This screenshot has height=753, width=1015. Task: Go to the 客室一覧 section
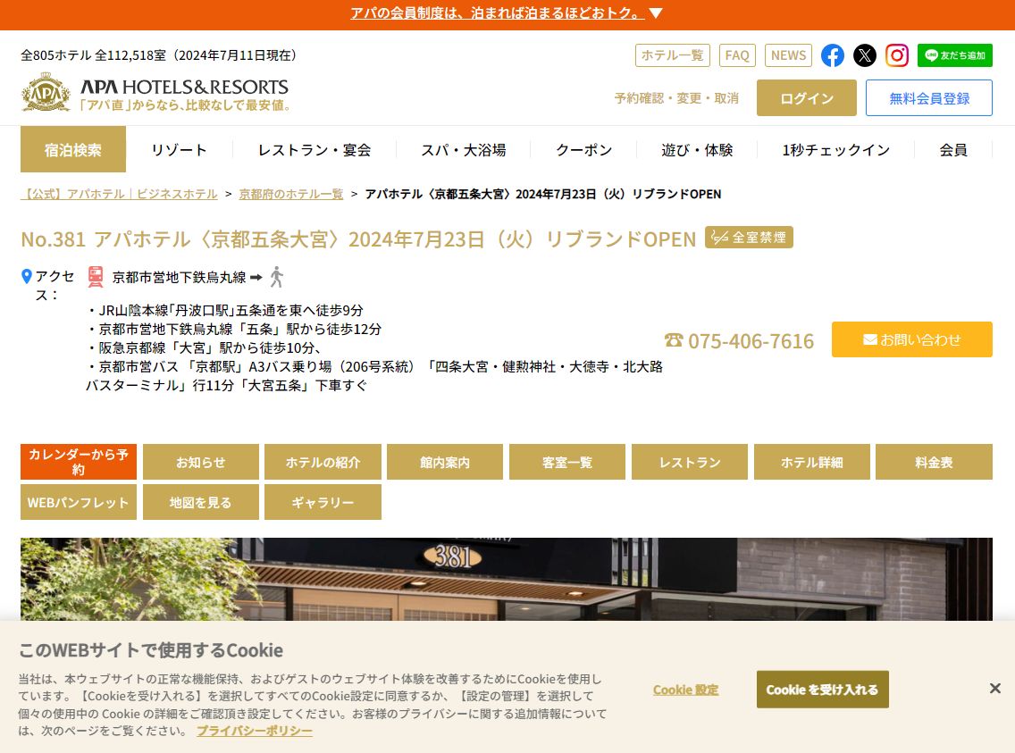click(x=567, y=462)
